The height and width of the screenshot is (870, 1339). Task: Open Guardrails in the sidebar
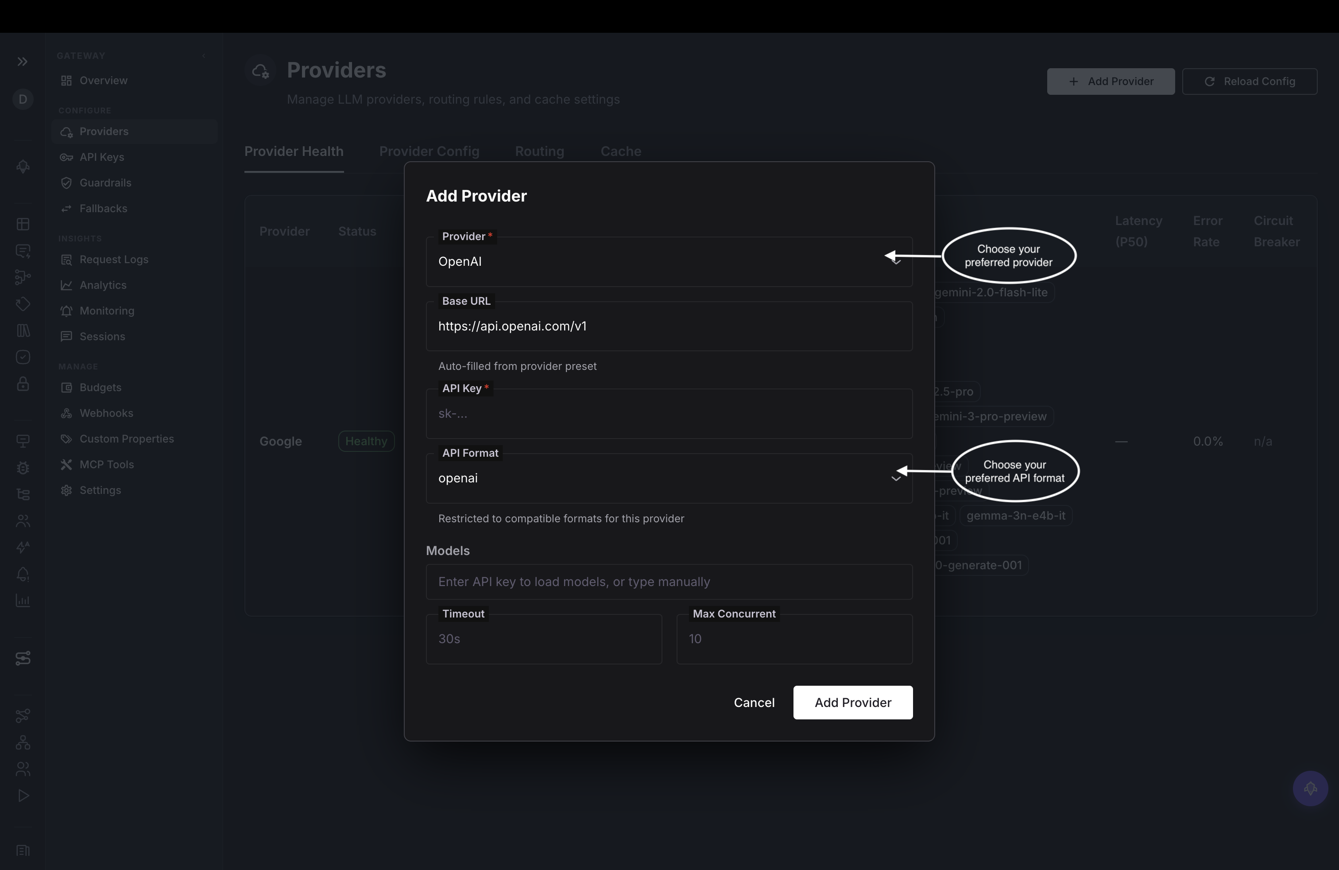click(134, 183)
